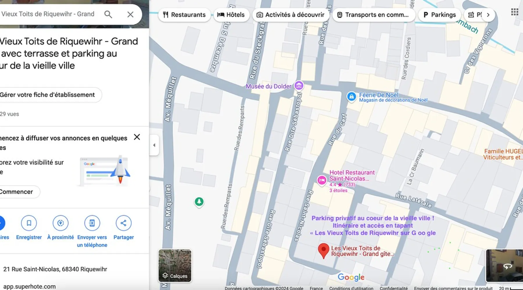This screenshot has height=290, width=523.
Task: Select the Hôtels category chip
Action: click(231, 15)
